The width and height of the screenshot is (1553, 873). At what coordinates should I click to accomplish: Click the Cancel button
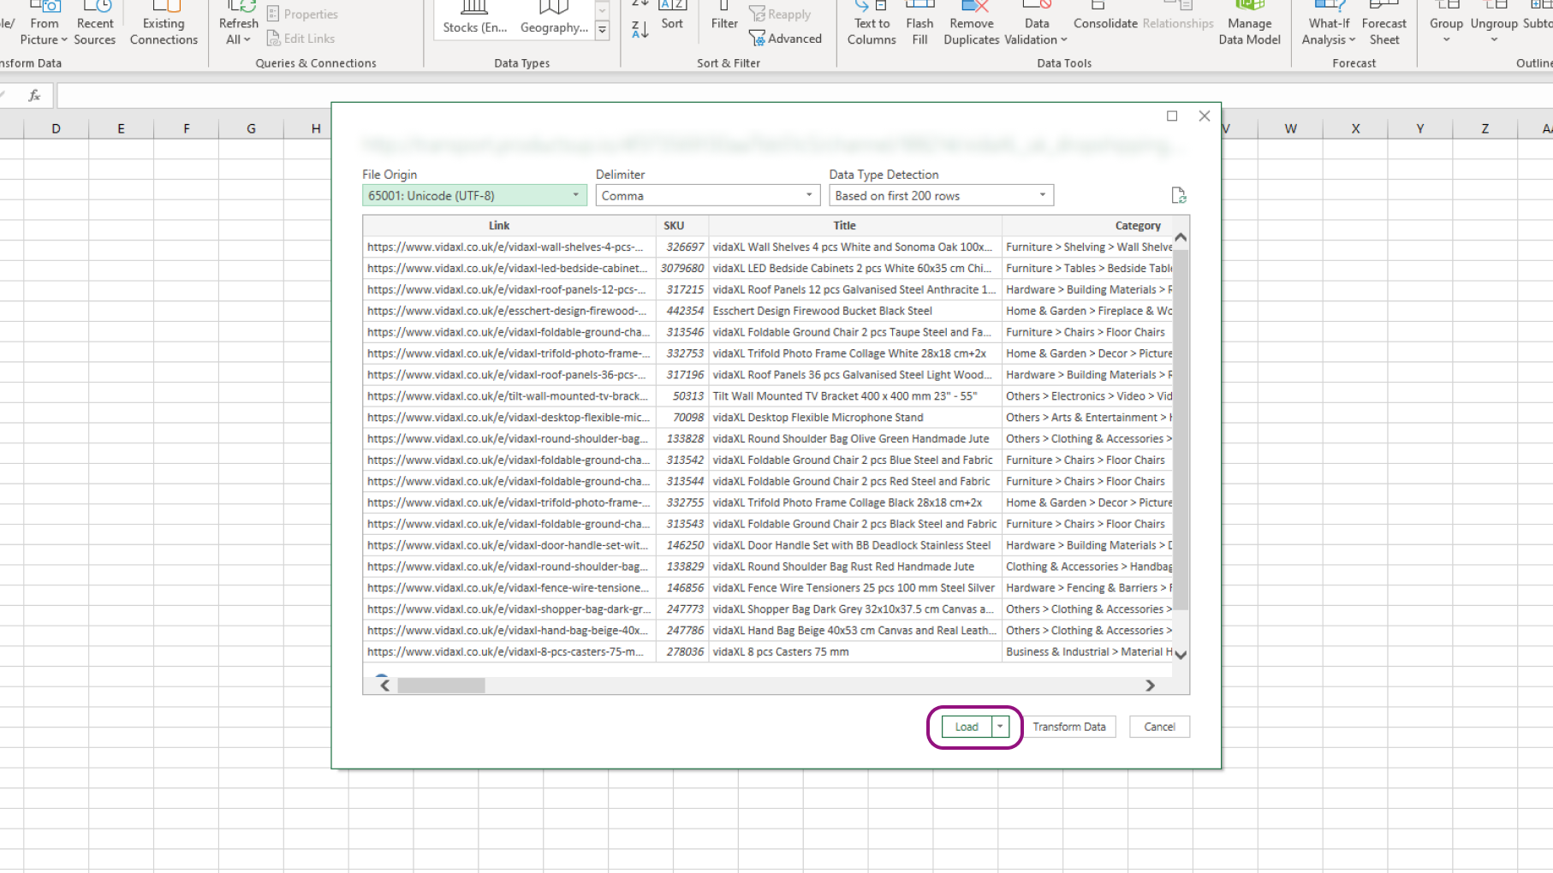pyautogui.click(x=1159, y=727)
